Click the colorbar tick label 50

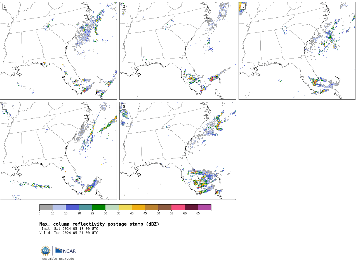click(158, 214)
